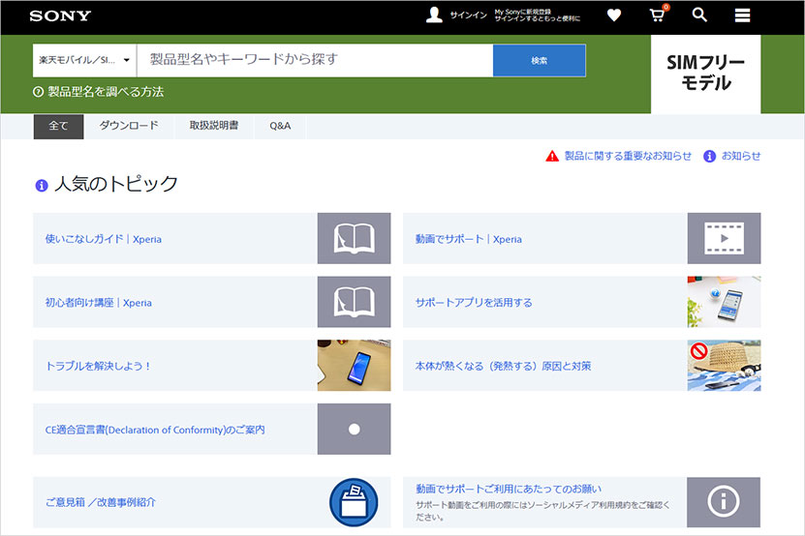Click the Sony logo
805x536 pixels.
click(x=60, y=15)
